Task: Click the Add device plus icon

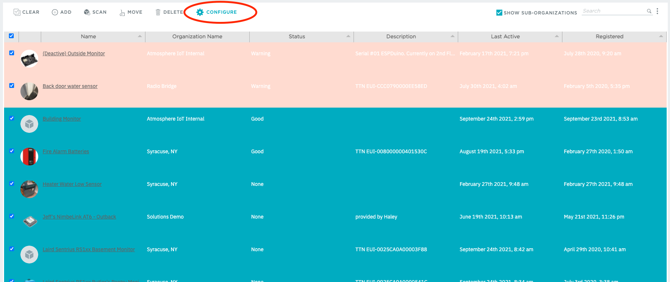Action: click(55, 12)
